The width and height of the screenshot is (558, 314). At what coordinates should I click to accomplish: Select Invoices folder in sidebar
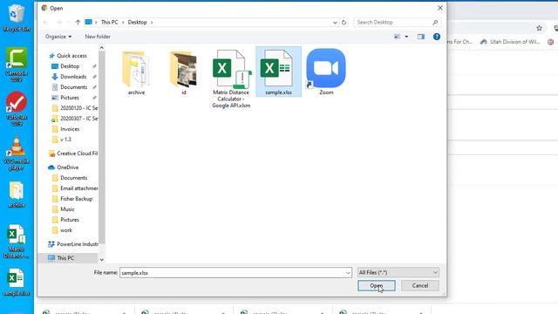tap(70, 129)
